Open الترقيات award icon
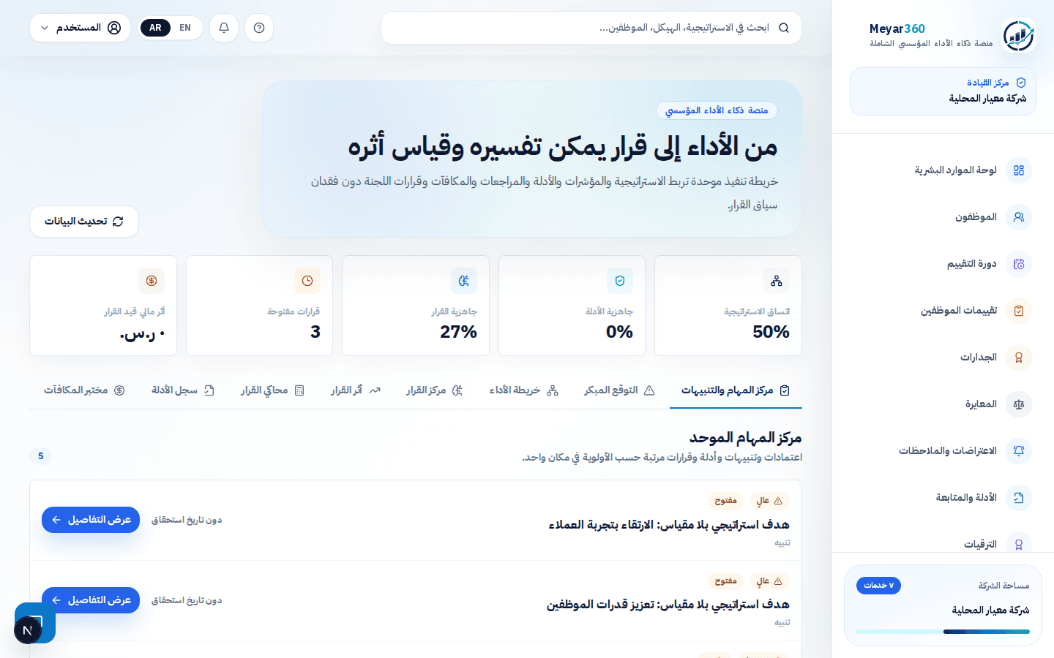 (x=1019, y=544)
